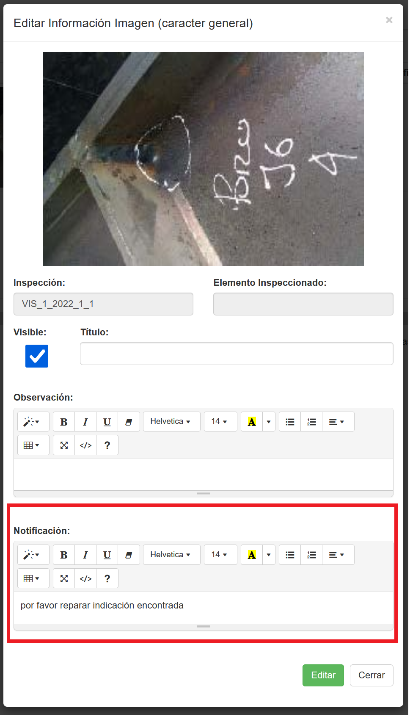Expand font size 14 dropdown in Notificación

pyautogui.click(x=220, y=555)
